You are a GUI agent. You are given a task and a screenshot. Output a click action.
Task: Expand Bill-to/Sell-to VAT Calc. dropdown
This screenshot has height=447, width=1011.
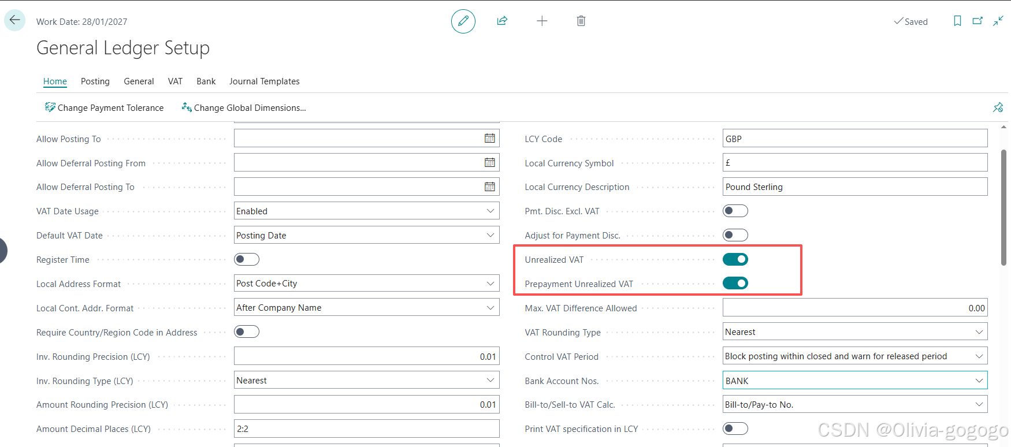coord(979,404)
